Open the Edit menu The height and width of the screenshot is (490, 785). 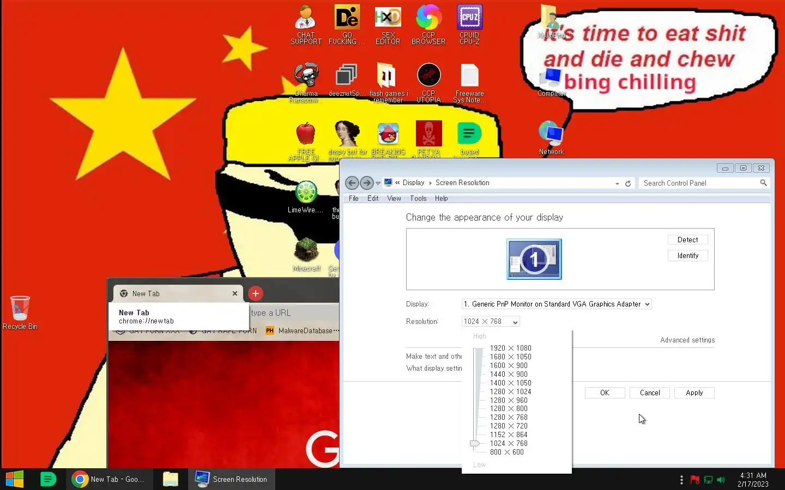coord(373,199)
